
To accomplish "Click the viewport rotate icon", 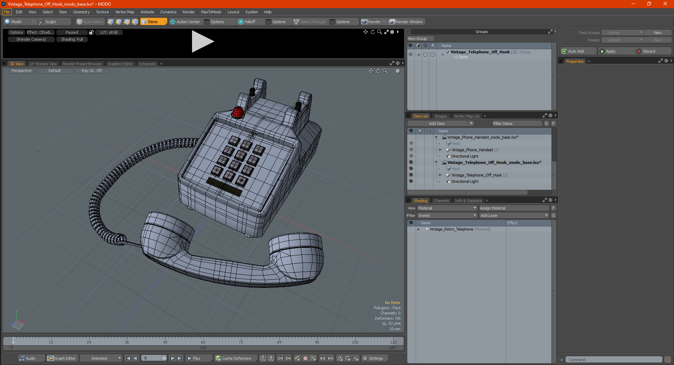I will tap(378, 71).
